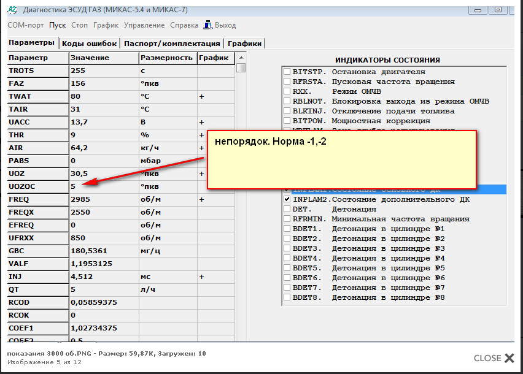
Task: Select the QT parameter name
Action: tap(14, 290)
